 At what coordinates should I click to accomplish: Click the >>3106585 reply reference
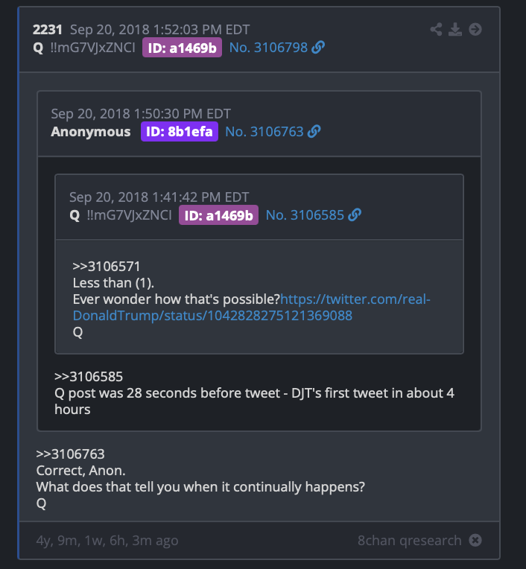point(89,377)
